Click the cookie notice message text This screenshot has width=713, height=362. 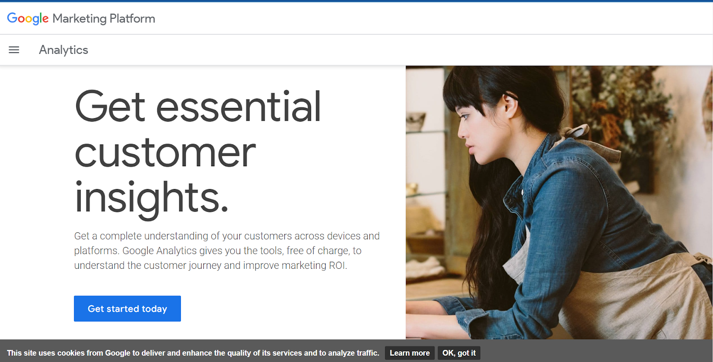coord(193,353)
